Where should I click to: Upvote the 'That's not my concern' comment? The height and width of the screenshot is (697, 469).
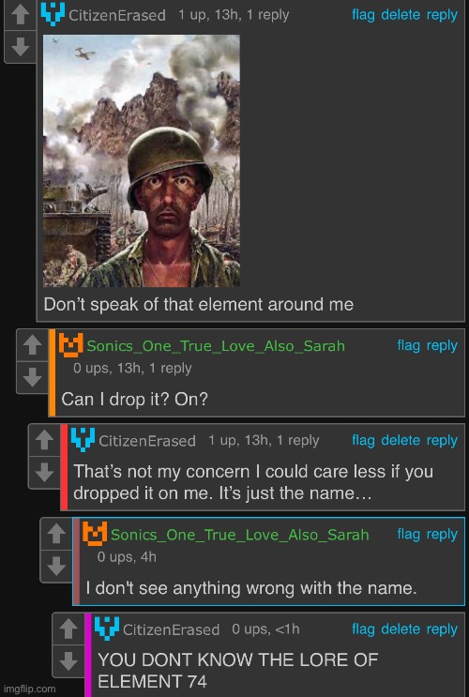click(x=44, y=440)
